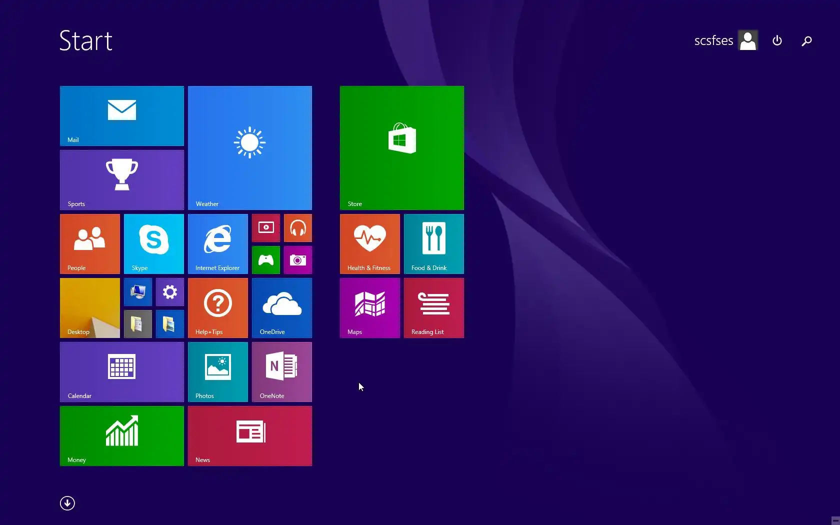Screen dimensions: 840x525
Task: Open the Desktop tile
Action: click(90, 308)
